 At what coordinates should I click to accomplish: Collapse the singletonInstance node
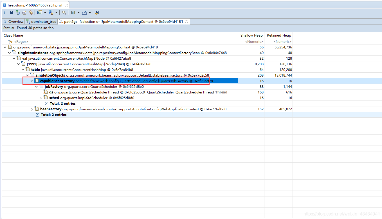(9, 53)
